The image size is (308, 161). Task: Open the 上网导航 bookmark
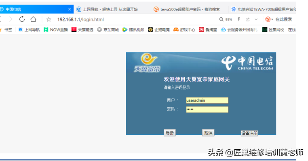[x=29, y=30]
